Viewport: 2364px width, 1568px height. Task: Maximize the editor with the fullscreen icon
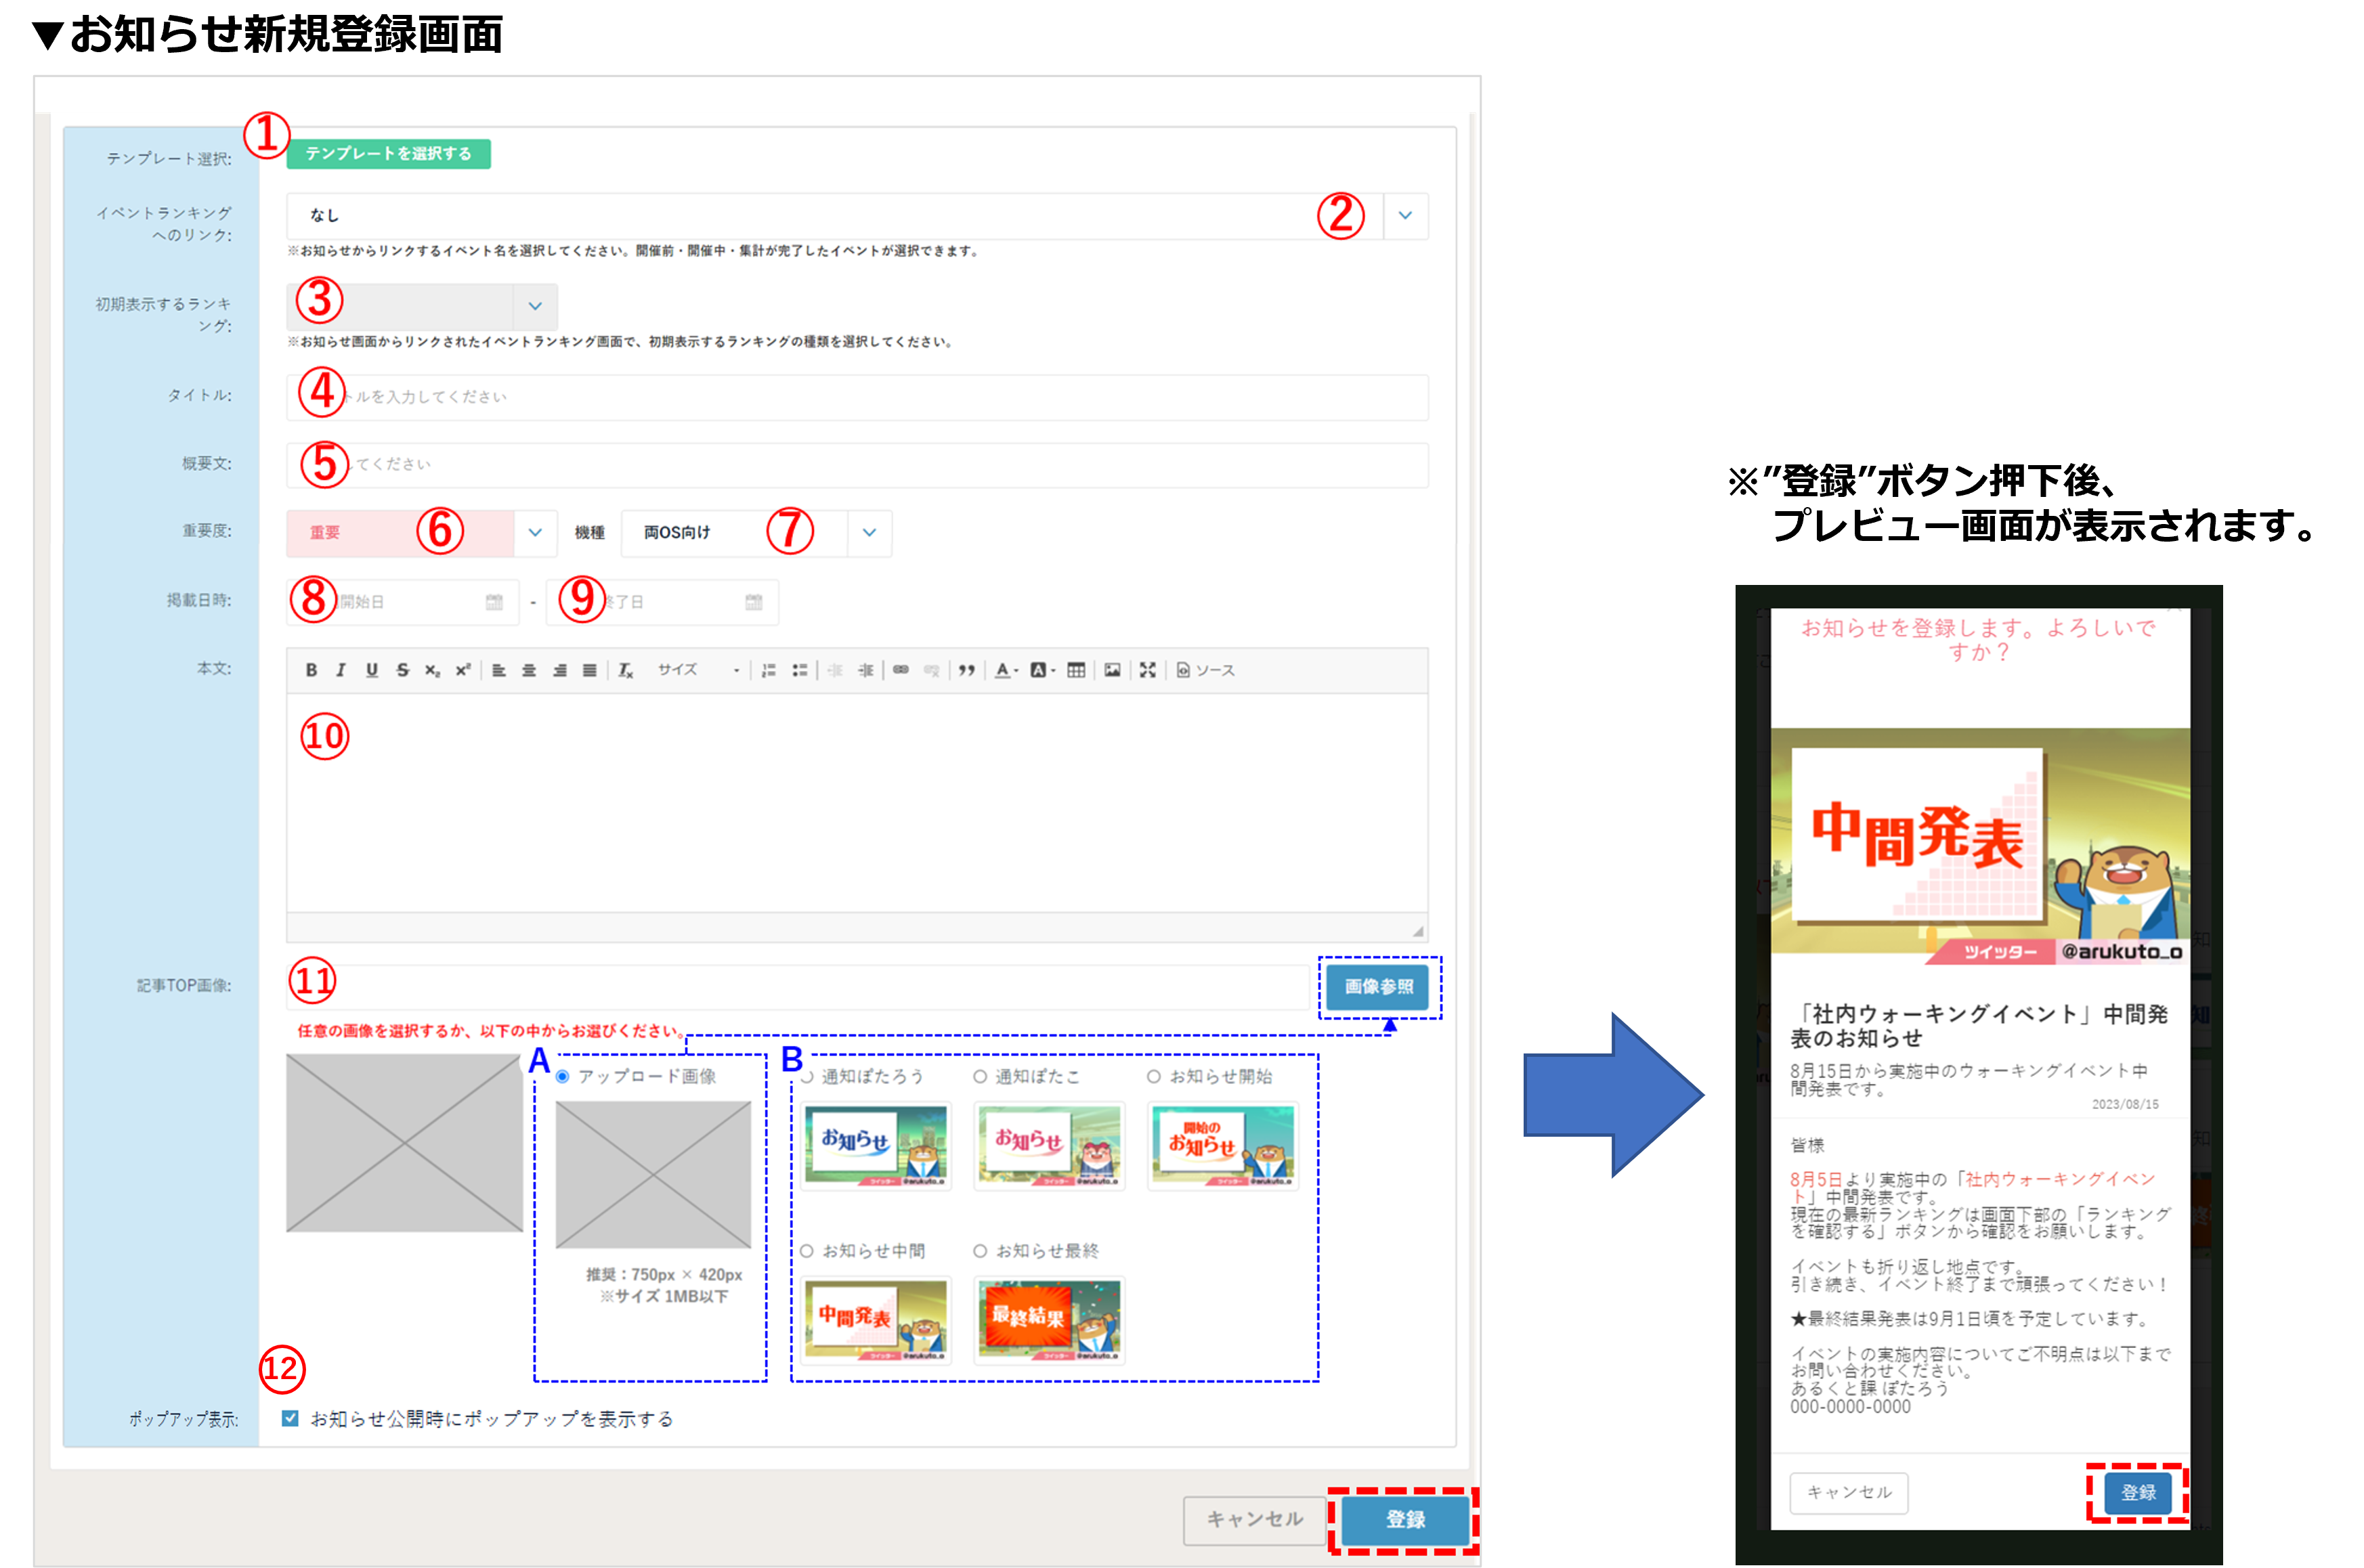(x=1148, y=670)
